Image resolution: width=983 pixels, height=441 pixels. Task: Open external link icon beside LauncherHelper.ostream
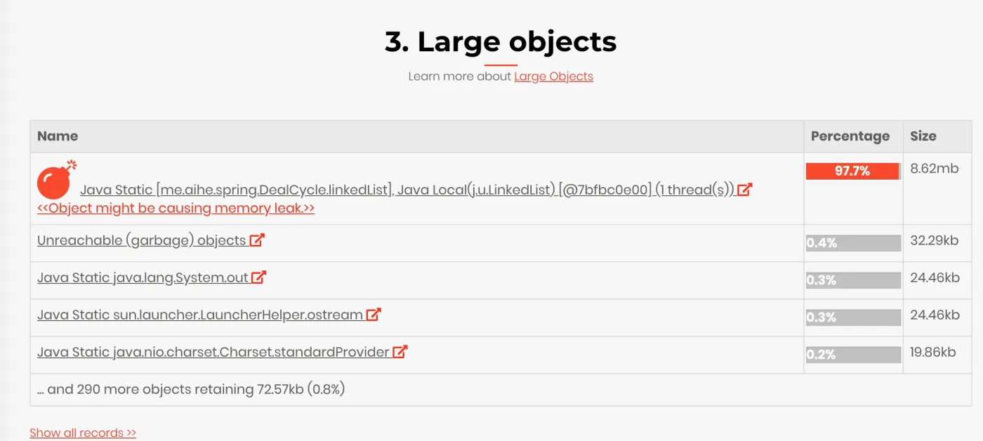pyautogui.click(x=374, y=315)
